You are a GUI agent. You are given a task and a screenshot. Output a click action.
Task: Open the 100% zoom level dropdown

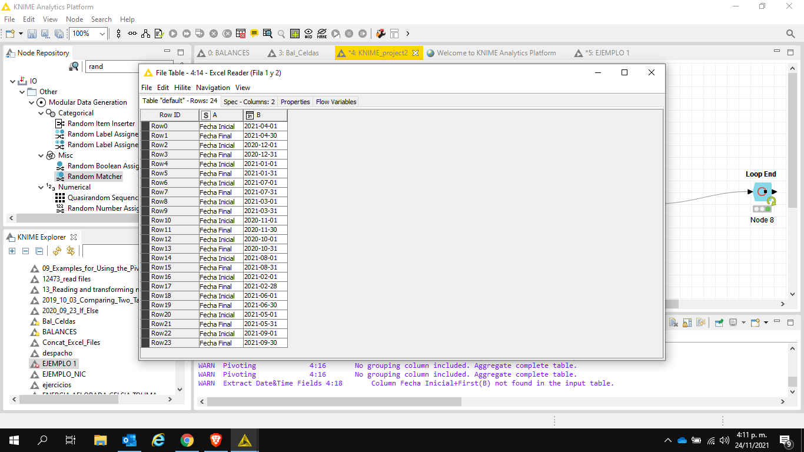102,34
